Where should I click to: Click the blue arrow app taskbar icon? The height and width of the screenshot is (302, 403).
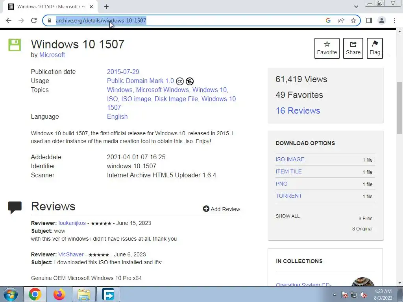(x=108, y=294)
